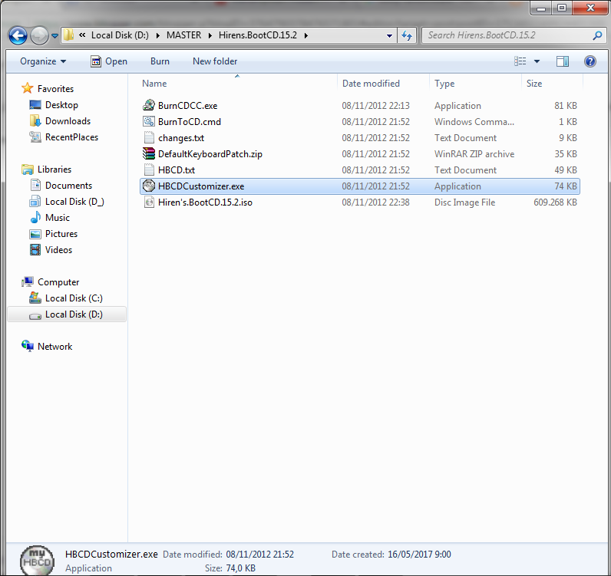Select Local Disk (D:) in navigation pane
Screen dimensions: 611x576
click(66, 314)
